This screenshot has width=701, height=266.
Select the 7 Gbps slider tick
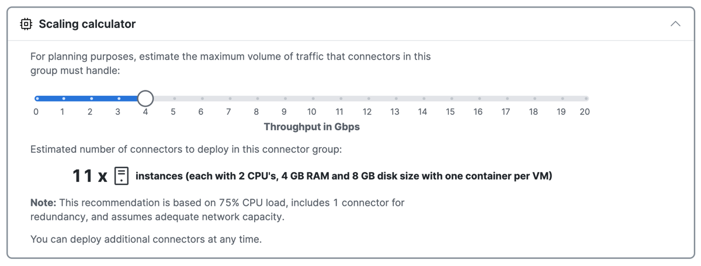click(230, 99)
